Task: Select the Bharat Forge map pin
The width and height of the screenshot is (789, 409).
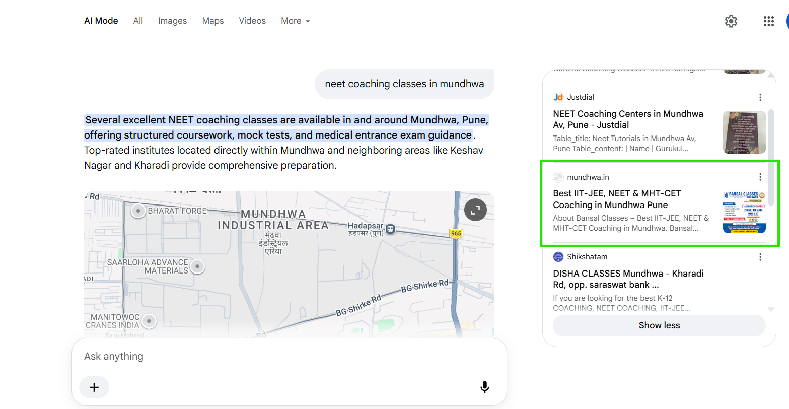Action: click(138, 211)
